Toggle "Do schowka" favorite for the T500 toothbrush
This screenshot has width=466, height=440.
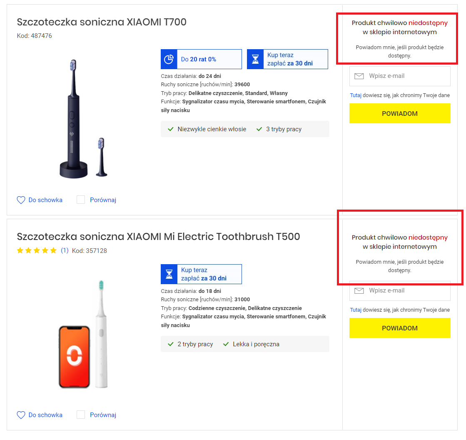tap(45, 415)
